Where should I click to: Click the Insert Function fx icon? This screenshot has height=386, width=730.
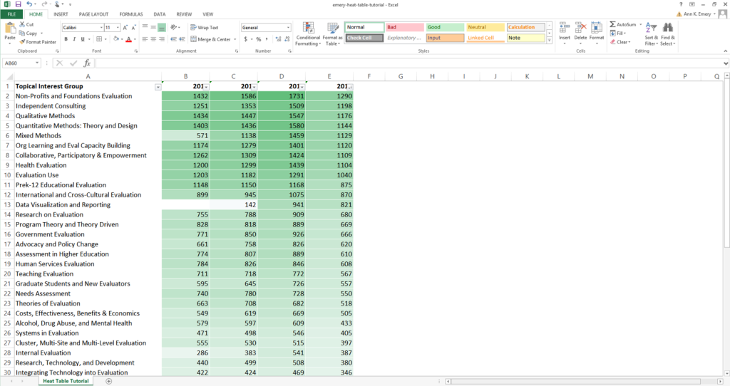[x=87, y=63]
